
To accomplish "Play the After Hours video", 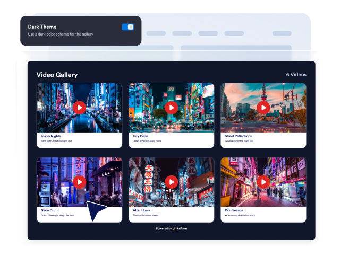I will coord(171,182).
